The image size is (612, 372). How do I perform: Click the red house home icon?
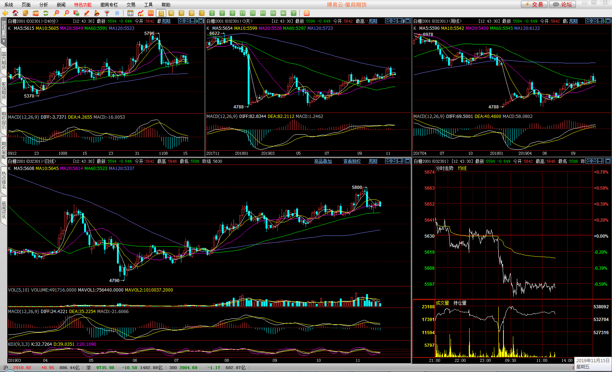click(x=15, y=13)
